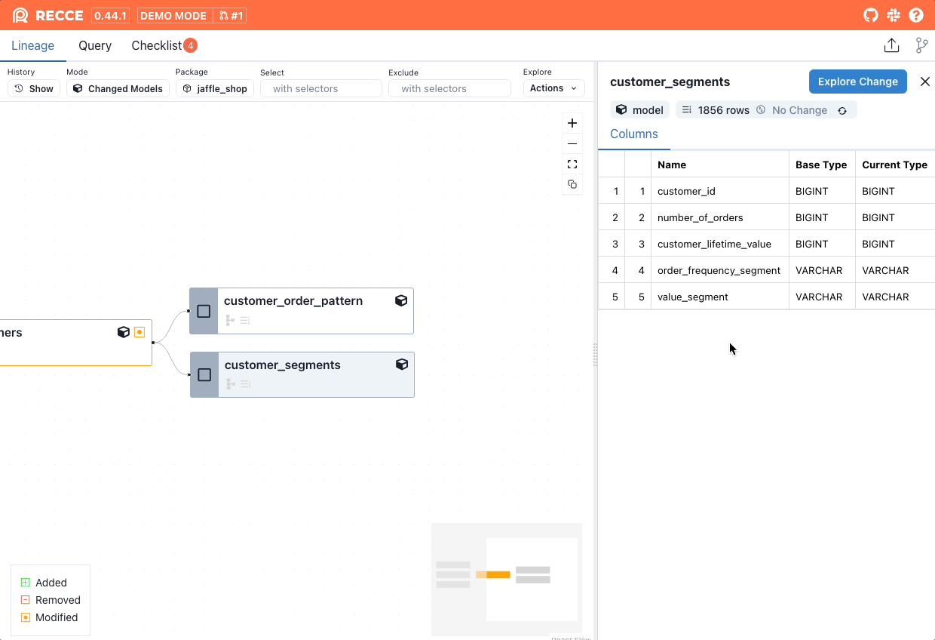
Task: Zoom in on the lineage graph
Action: 572,123
